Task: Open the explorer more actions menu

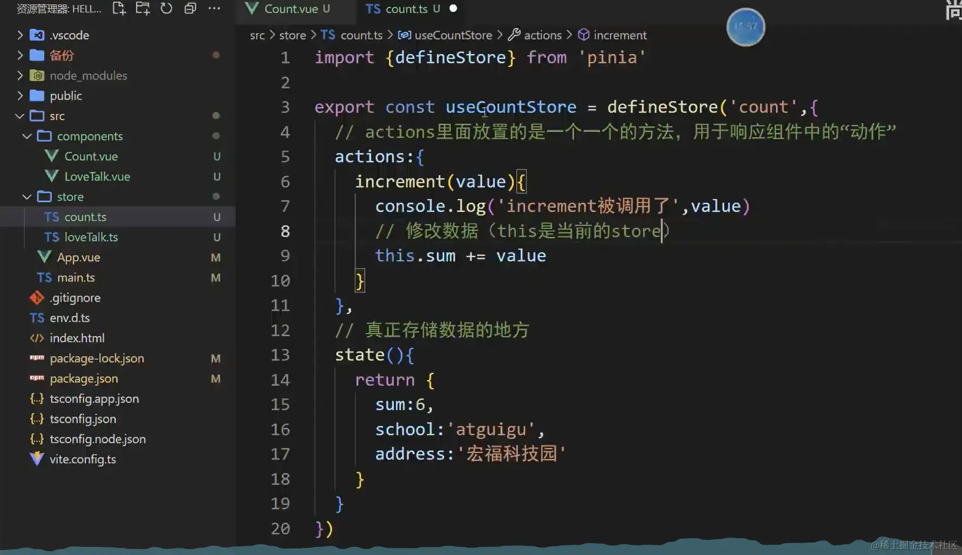Action: pyautogui.click(x=214, y=8)
